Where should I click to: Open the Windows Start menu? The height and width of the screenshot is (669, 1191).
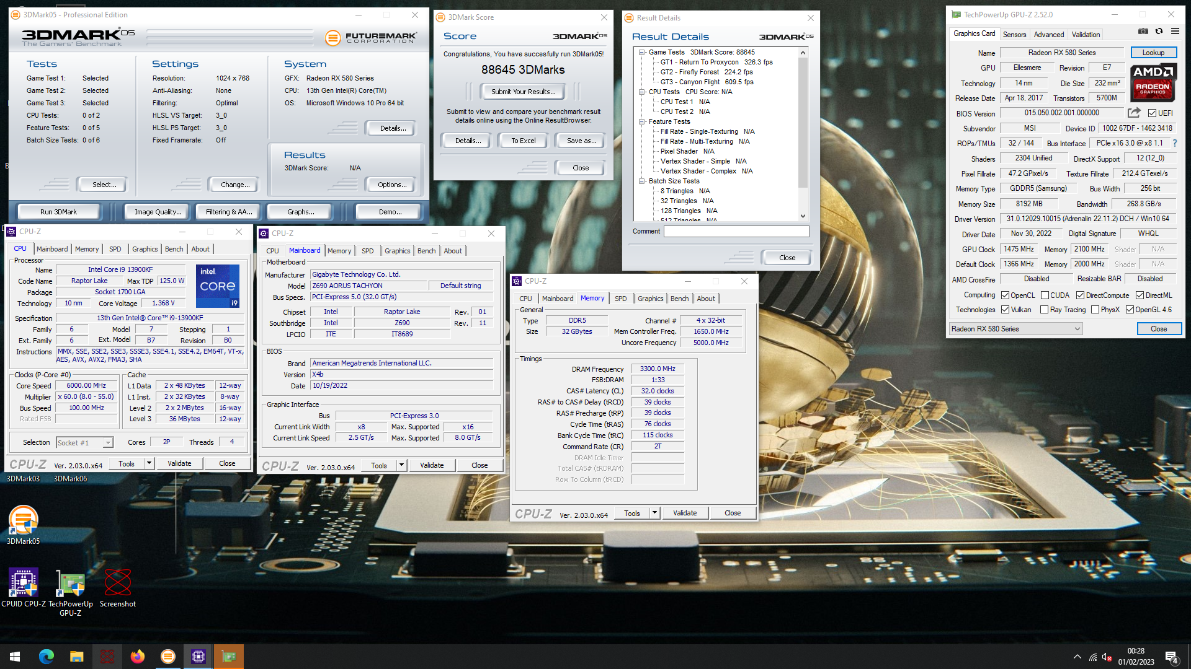(x=15, y=657)
